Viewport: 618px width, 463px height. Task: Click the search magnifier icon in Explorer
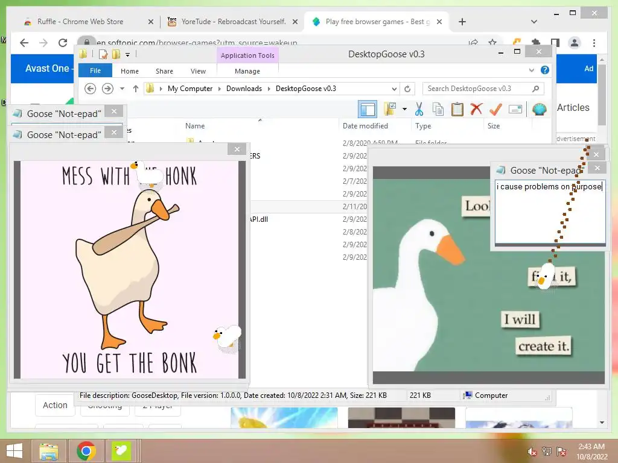[x=535, y=89]
